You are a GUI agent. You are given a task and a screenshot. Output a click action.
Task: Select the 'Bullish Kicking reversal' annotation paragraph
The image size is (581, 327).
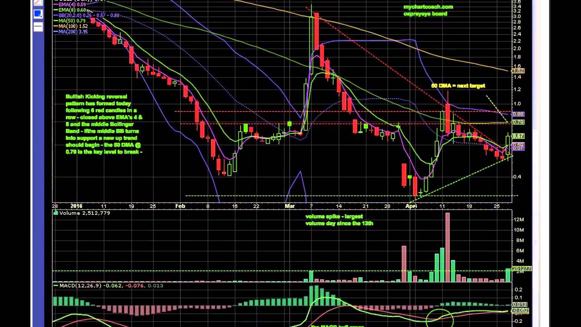click(104, 124)
